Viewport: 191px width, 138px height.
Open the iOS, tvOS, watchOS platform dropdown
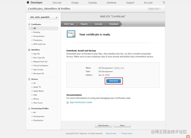[x=43, y=17]
